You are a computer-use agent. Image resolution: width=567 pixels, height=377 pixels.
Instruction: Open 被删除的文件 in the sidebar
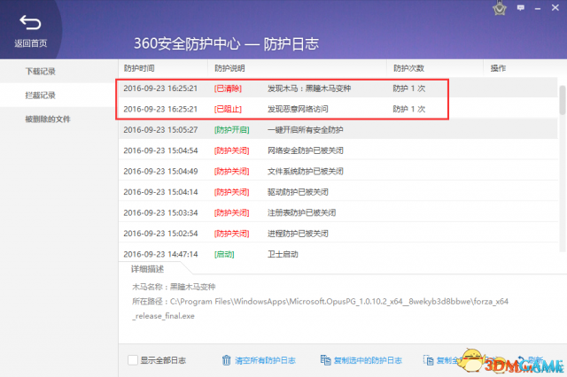47,119
